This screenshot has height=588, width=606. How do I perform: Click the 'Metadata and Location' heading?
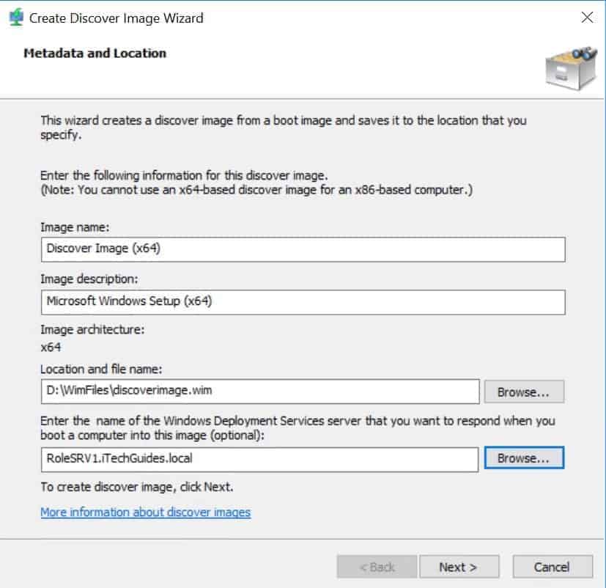pos(95,54)
